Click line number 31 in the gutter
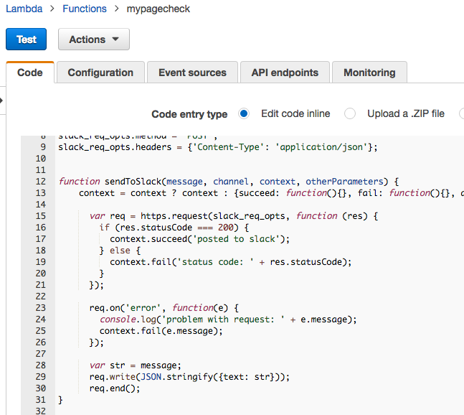This screenshot has height=415, width=464. tap(41, 400)
